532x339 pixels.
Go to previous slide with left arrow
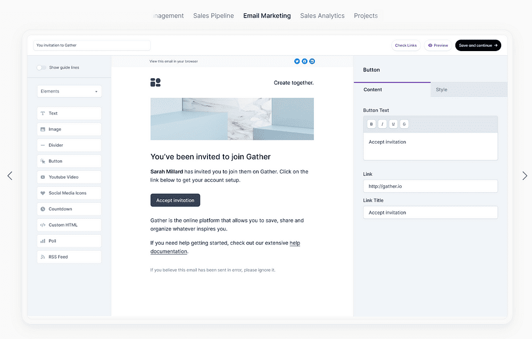coord(10,176)
